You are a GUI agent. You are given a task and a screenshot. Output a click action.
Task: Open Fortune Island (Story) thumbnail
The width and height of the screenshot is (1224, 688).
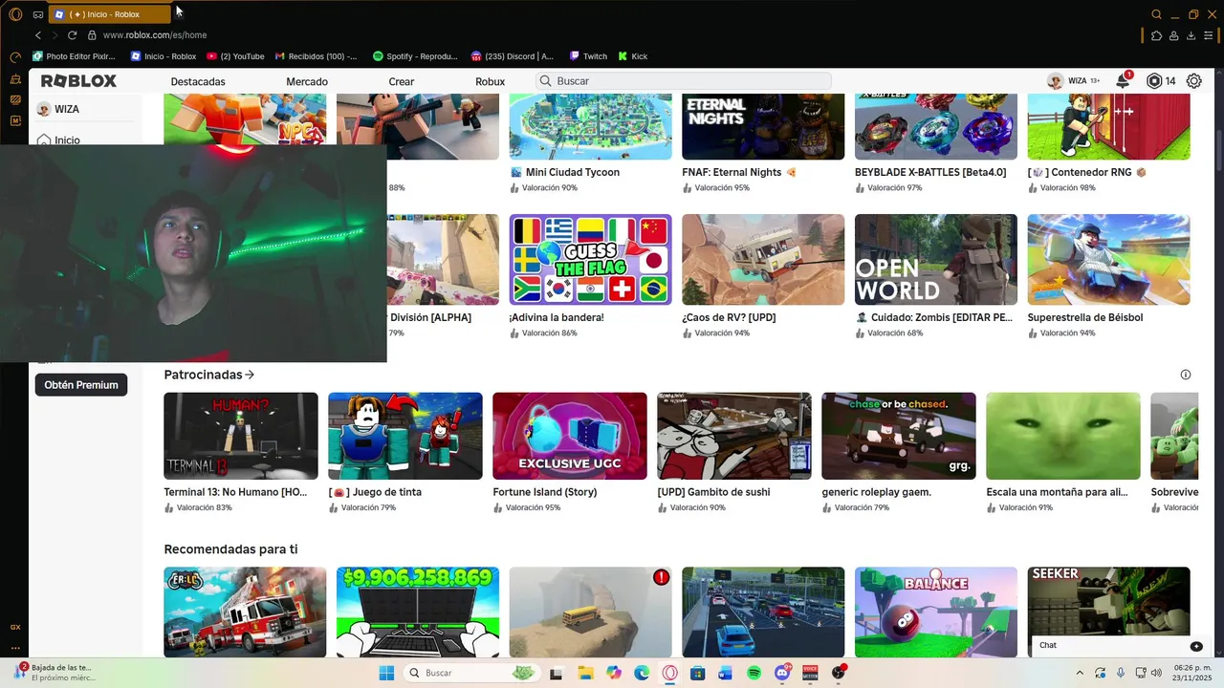(570, 436)
